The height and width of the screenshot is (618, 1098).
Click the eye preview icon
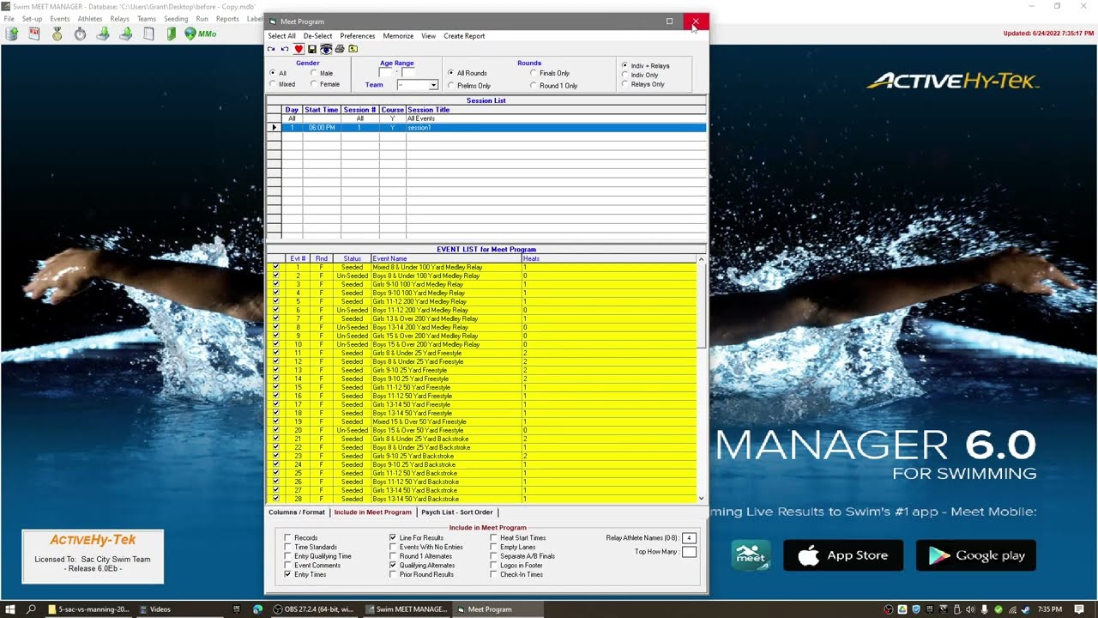pyautogui.click(x=326, y=49)
